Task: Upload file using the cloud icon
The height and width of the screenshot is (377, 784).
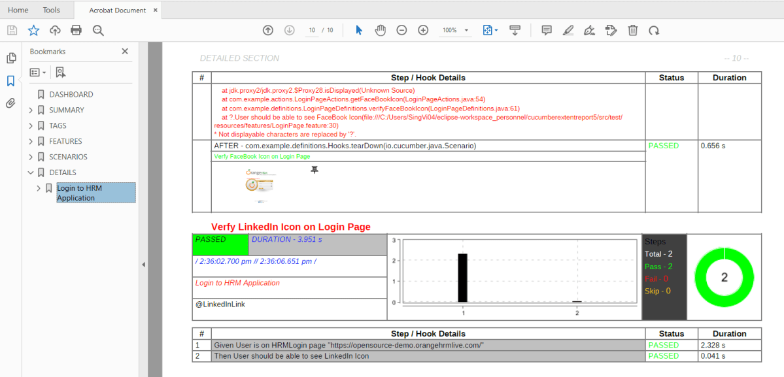Action: (55, 30)
